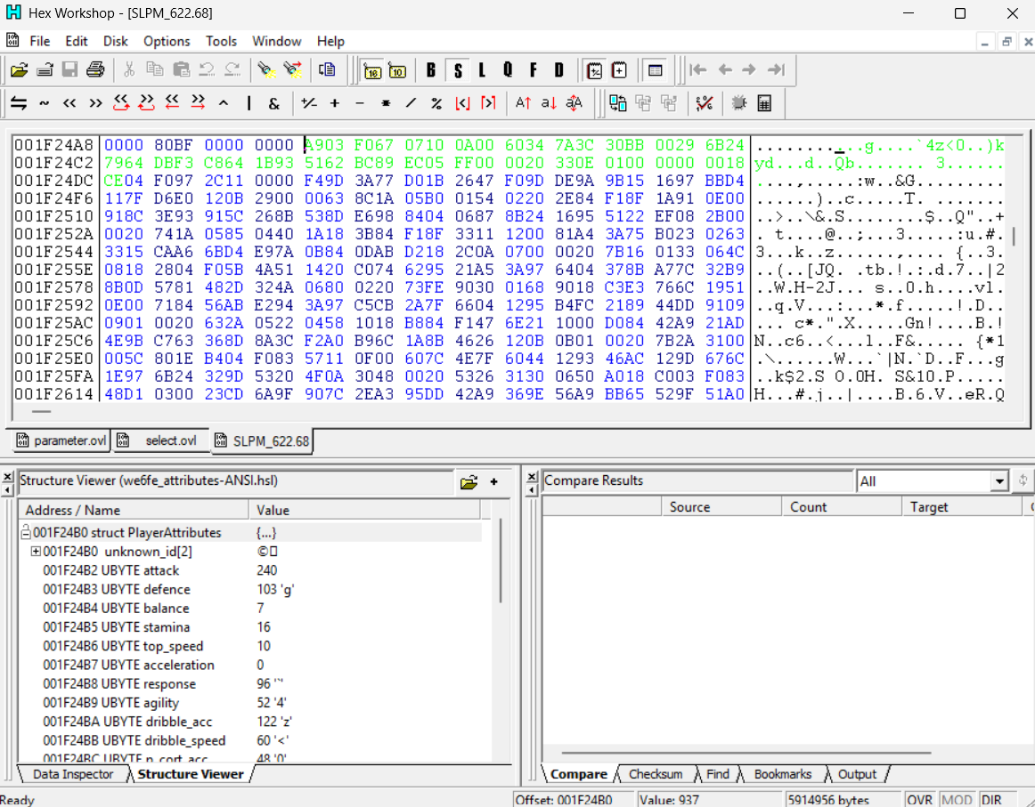Screen dimensions: 1035x807
Task: Open the Bookmarks results tab
Action: coord(783,774)
